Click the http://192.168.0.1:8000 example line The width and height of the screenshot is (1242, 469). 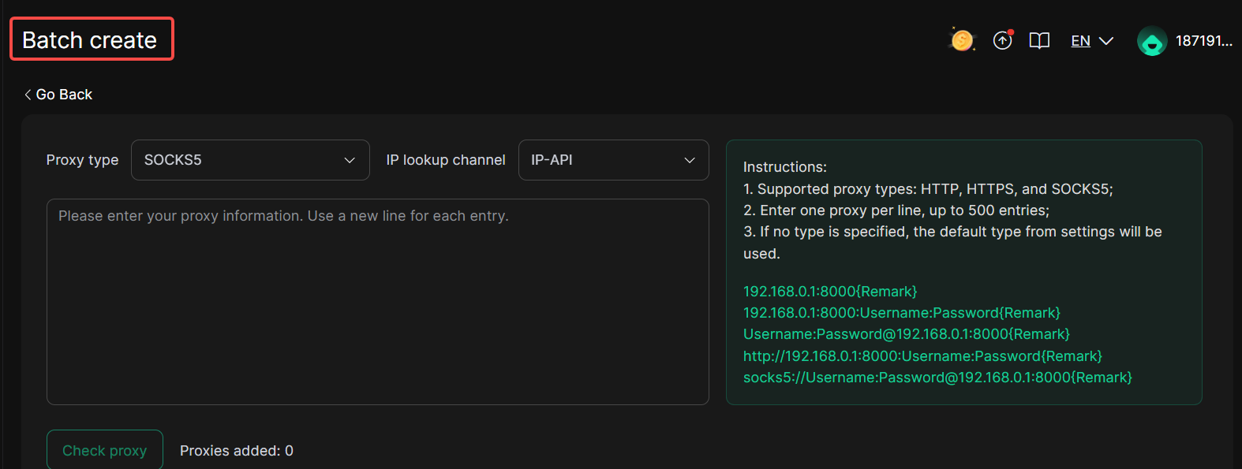coord(922,356)
